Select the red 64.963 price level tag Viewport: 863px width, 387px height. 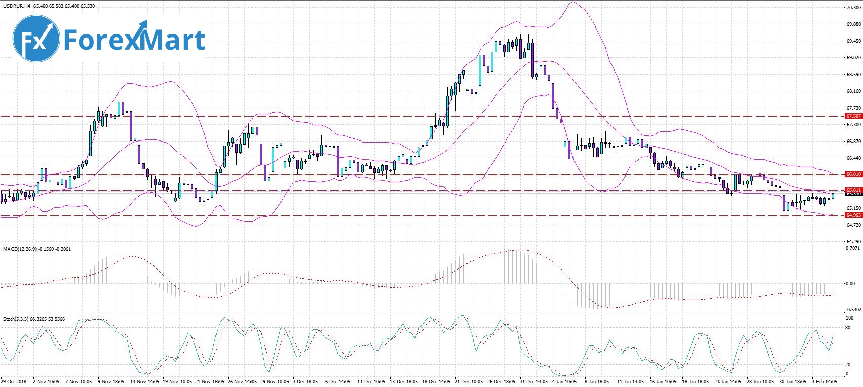853,215
